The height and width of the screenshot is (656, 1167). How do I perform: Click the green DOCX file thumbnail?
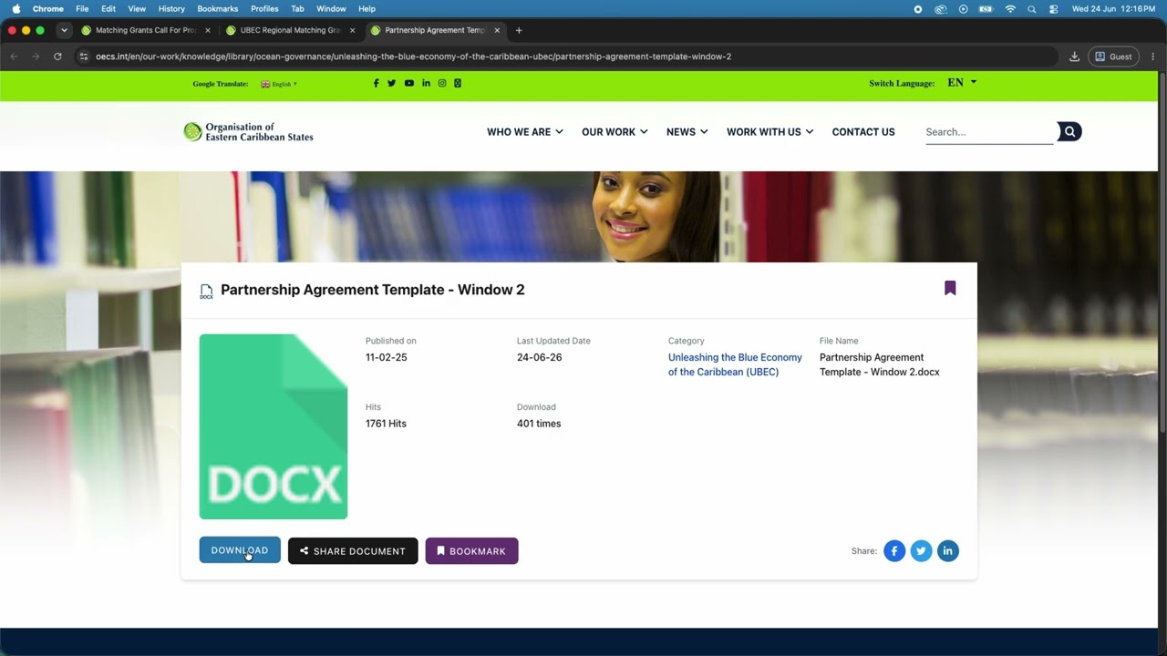(274, 426)
